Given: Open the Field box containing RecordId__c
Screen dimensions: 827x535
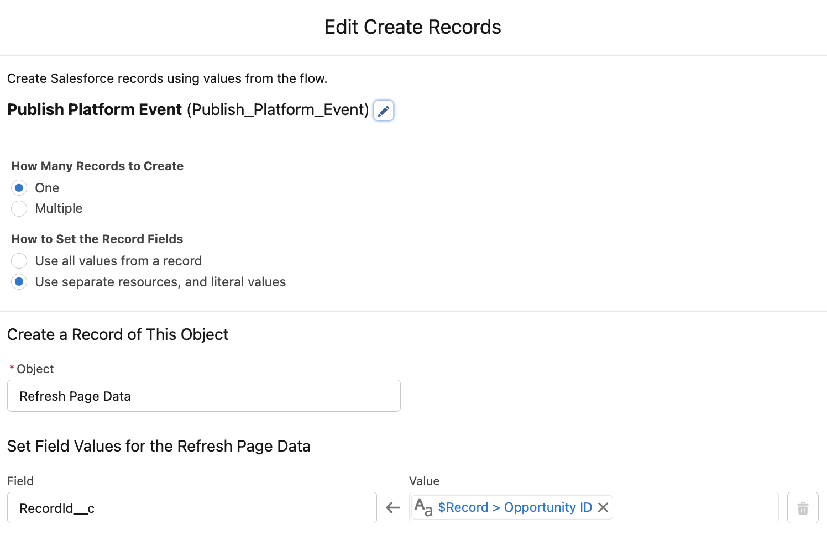Looking at the screenshot, I should (x=192, y=508).
